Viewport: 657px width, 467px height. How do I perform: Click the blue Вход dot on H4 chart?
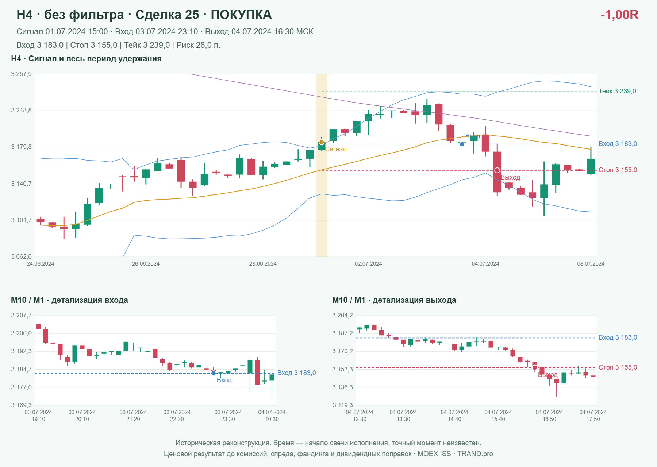(x=462, y=144)
